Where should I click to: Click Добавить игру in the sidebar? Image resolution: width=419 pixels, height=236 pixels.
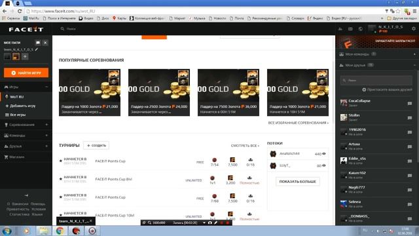20,106
